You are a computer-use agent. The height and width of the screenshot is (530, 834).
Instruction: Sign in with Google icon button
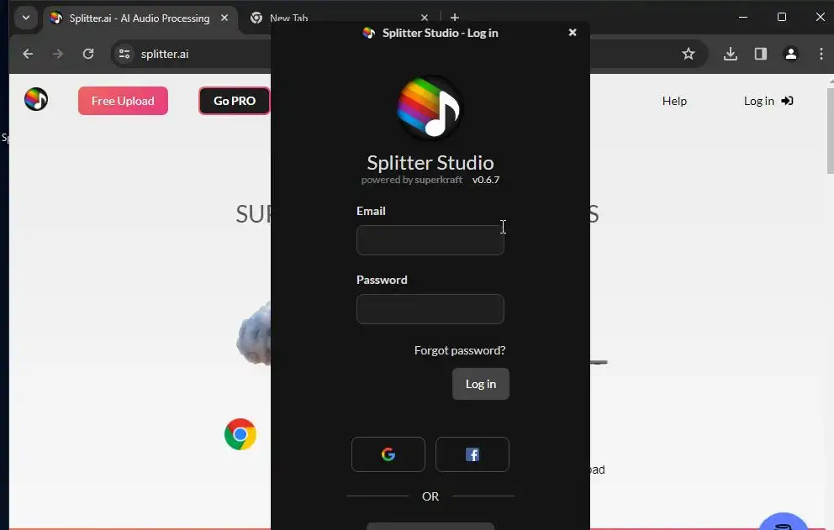[388, 454]
